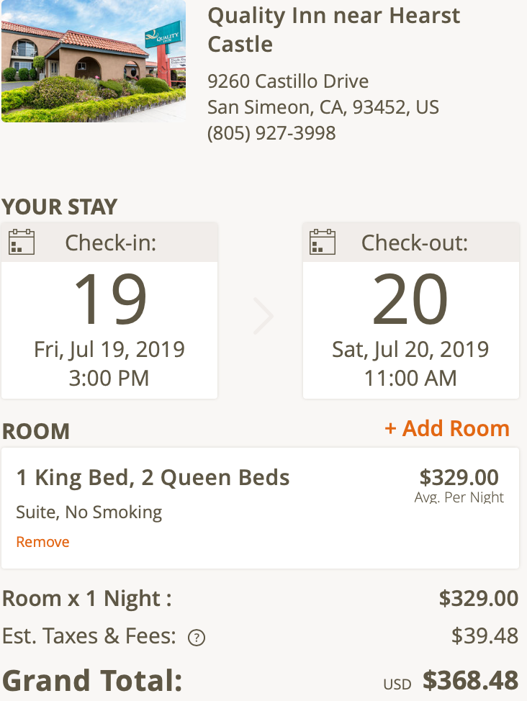Click the 9260 Castillo Drive address
The image size is (527, 701).
pos(288,81)
